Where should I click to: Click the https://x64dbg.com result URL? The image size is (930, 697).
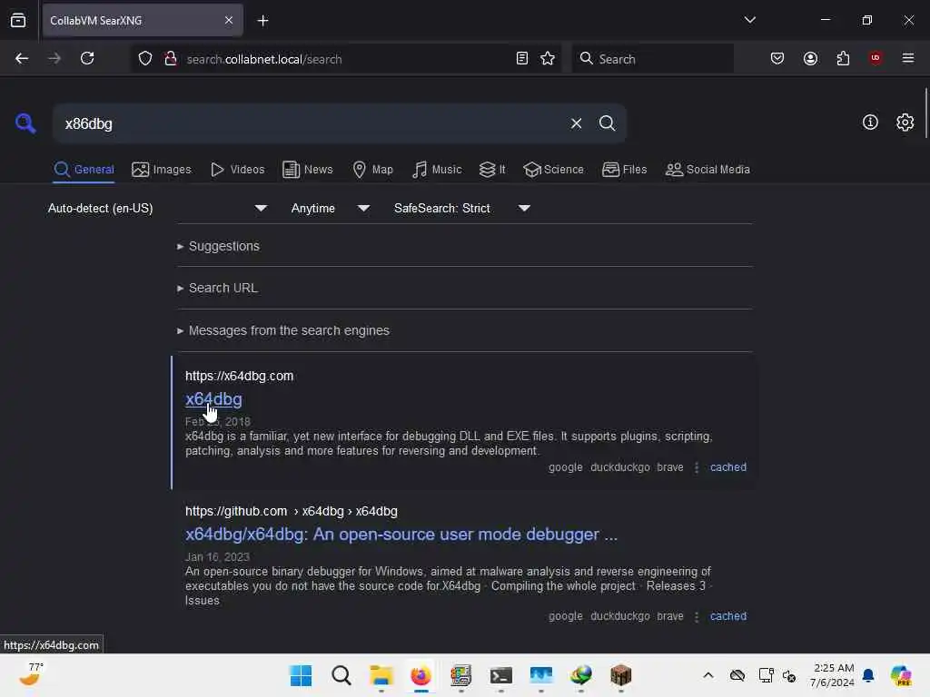[239, 377]
